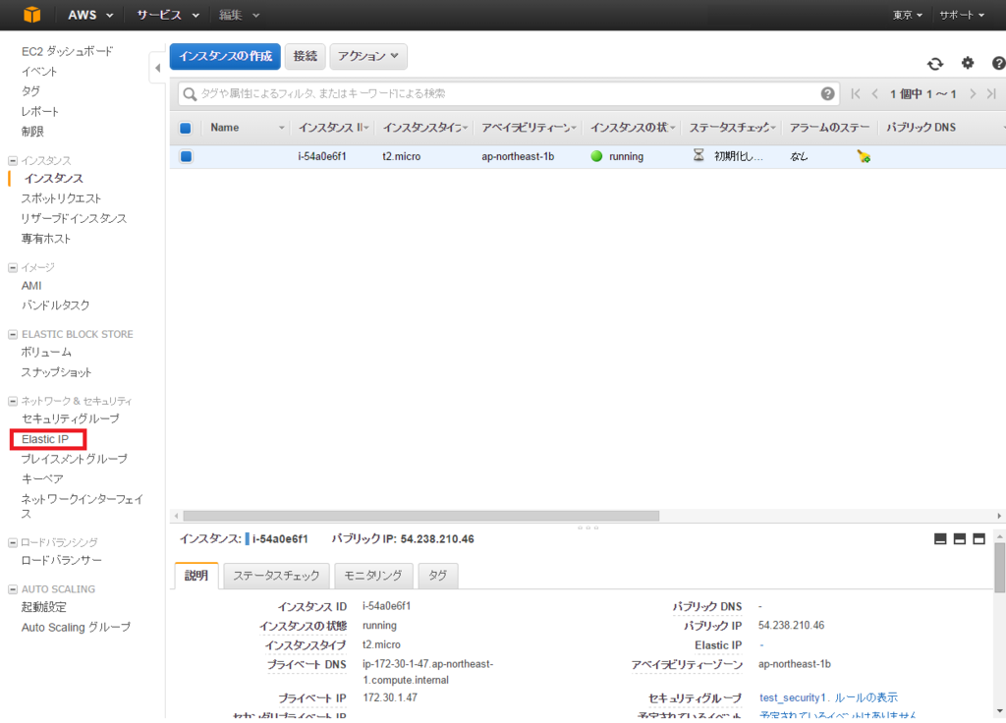Click the search magnifier icon in filter box
The width and height of the screenshot is (1006, 723).
coord(190,94)
